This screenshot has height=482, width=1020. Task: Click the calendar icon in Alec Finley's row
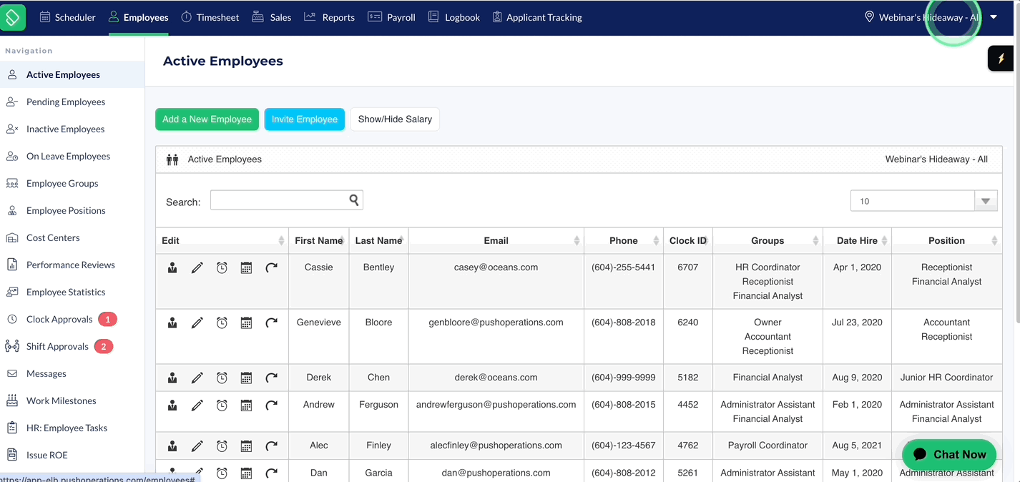(246, 446)
